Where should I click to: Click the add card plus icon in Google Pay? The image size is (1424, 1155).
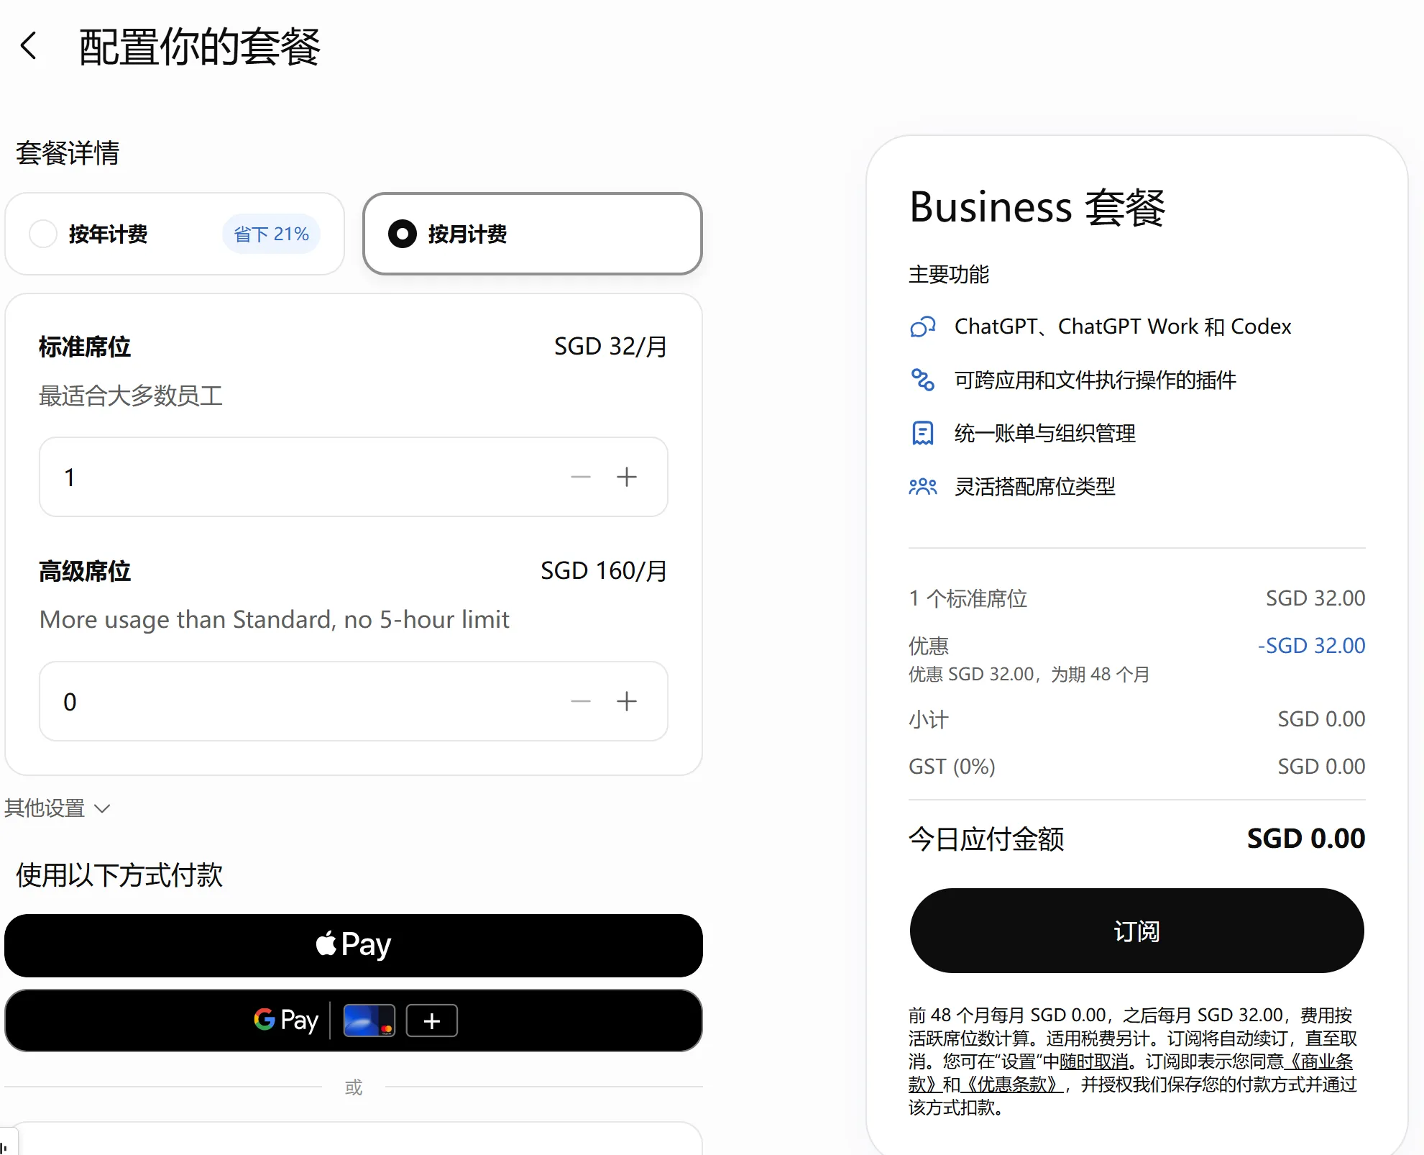tap(431, 1021)
